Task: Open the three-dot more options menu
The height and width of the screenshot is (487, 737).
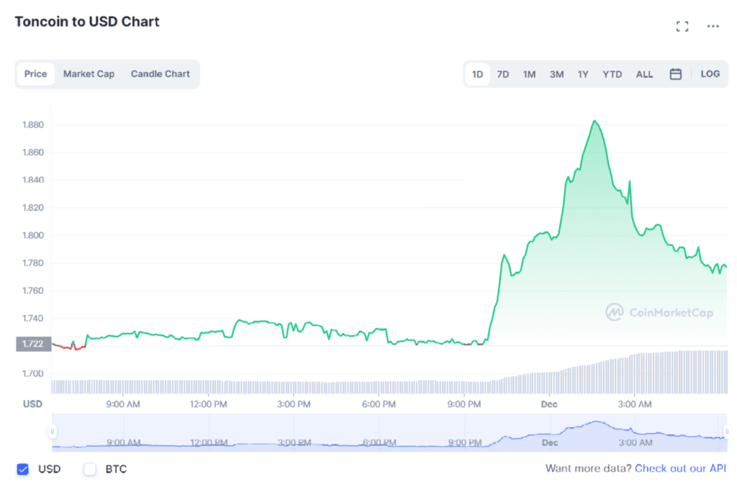Action: point(713,27)
